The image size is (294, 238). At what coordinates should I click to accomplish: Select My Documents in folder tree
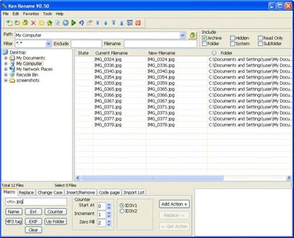pos(31,58)
